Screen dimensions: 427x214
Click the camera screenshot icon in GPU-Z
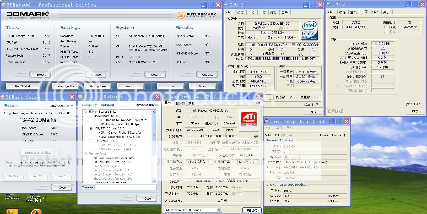coord(258,103)
